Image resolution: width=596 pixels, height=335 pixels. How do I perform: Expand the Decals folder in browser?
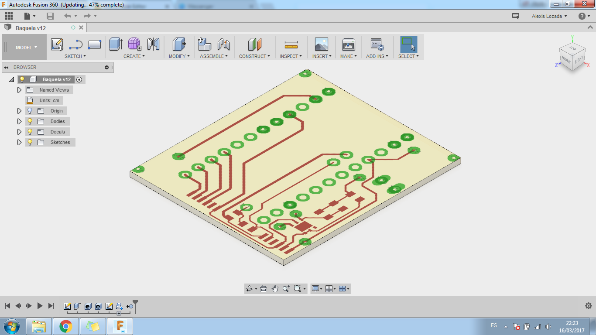point(19,132)
